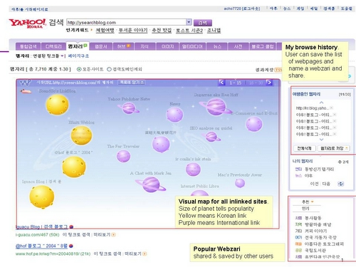This screenshot has width=356, height=267.
Task: Remove first history entry with x icon
Action: [x=331, y=108]
